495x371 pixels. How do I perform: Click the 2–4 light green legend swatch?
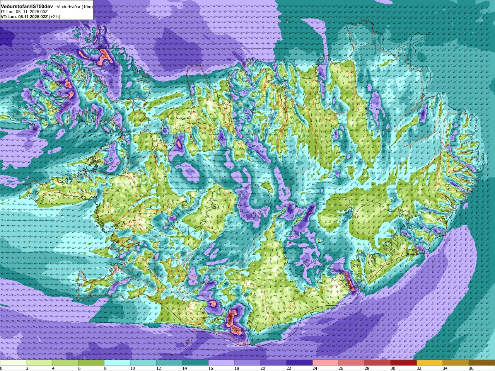(39, 363)
